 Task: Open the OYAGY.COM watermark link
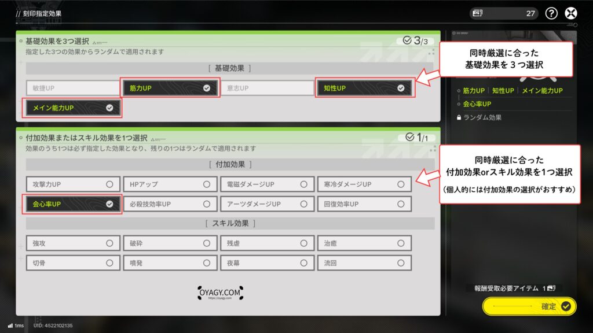[218, 294]
